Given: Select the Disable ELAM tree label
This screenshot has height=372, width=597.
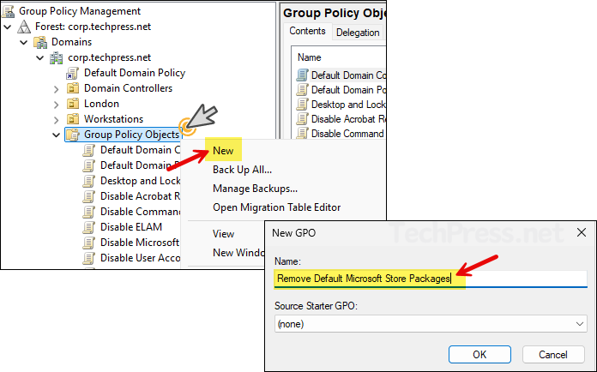Looking at the screenshot, I should coord(131,227).
